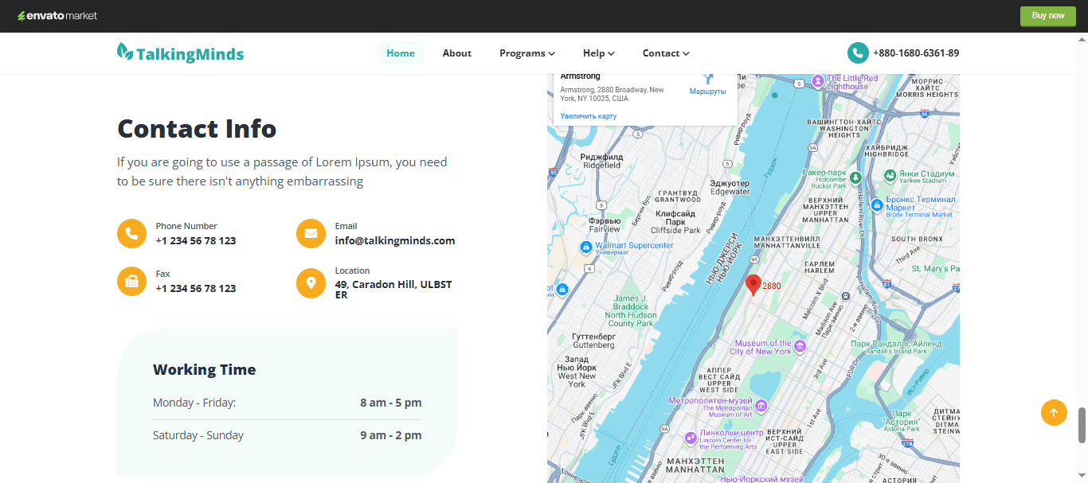Click the info@talkingminds.com email address

point(395,240)
